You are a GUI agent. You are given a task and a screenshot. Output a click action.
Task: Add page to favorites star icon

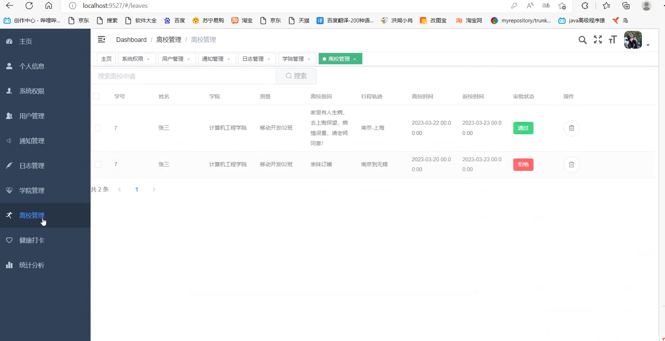point(562,6)
